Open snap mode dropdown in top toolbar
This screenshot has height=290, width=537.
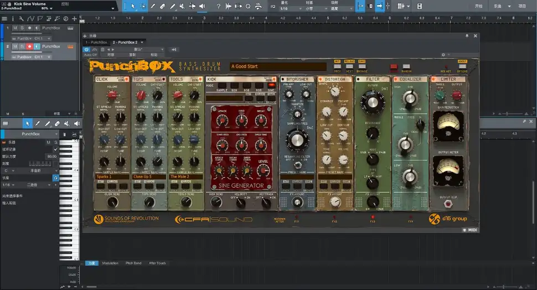click(x=342, y=8)
